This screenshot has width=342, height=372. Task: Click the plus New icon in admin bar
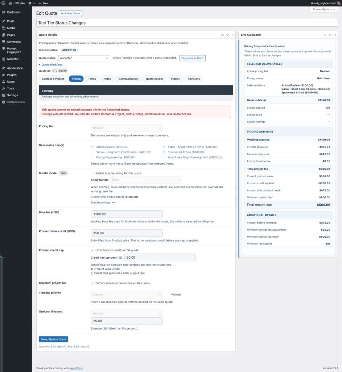pos(40,3)
